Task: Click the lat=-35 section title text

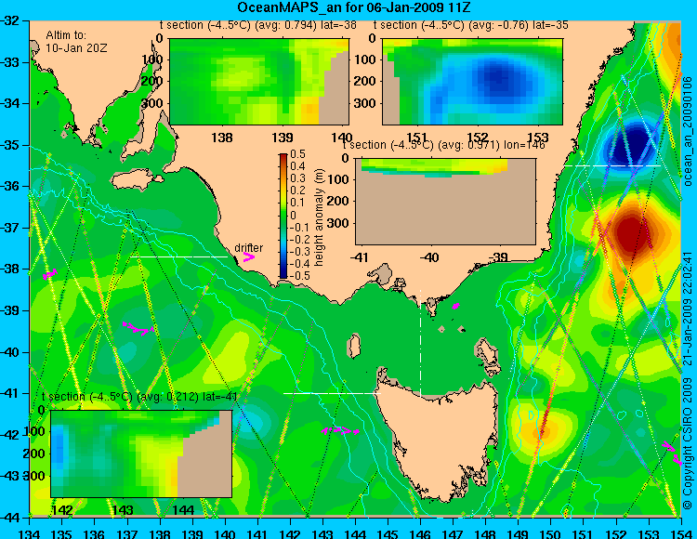Action: coord(471,25)
